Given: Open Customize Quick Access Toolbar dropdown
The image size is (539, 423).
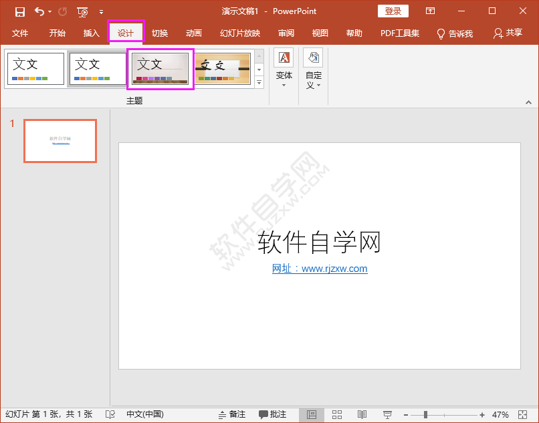Looking at the screenshot, I should coord(101,12).
